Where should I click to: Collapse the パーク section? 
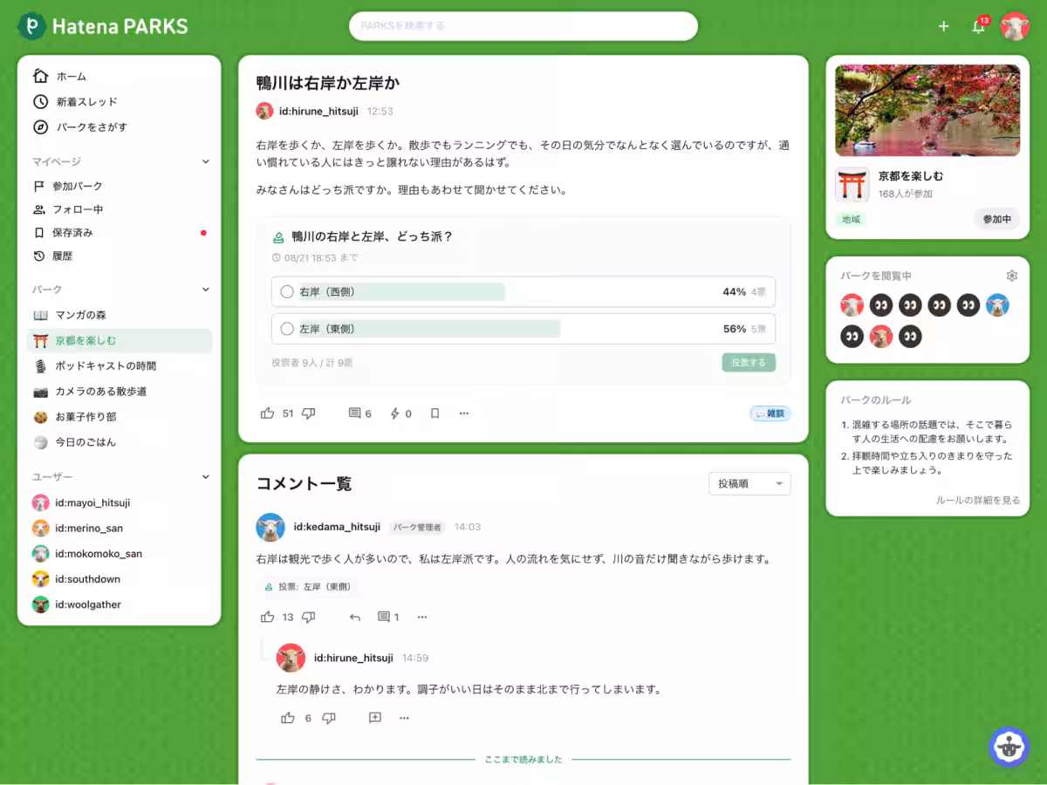point(206,289)
